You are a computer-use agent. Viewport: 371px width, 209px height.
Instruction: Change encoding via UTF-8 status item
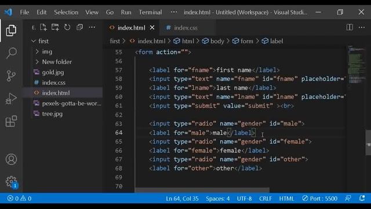pyautogui.click(x=244, y=199)
